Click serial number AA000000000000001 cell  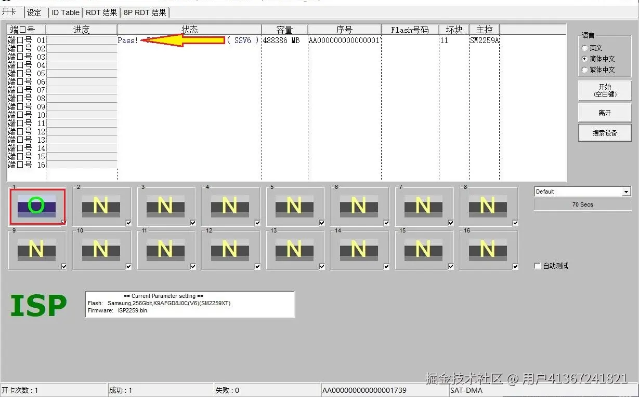tap(344, 40)
